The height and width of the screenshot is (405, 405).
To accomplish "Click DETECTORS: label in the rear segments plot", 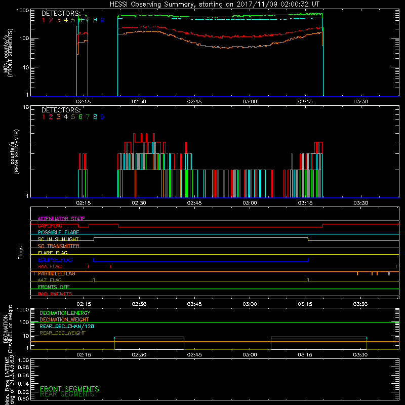I will coord(61,110).
